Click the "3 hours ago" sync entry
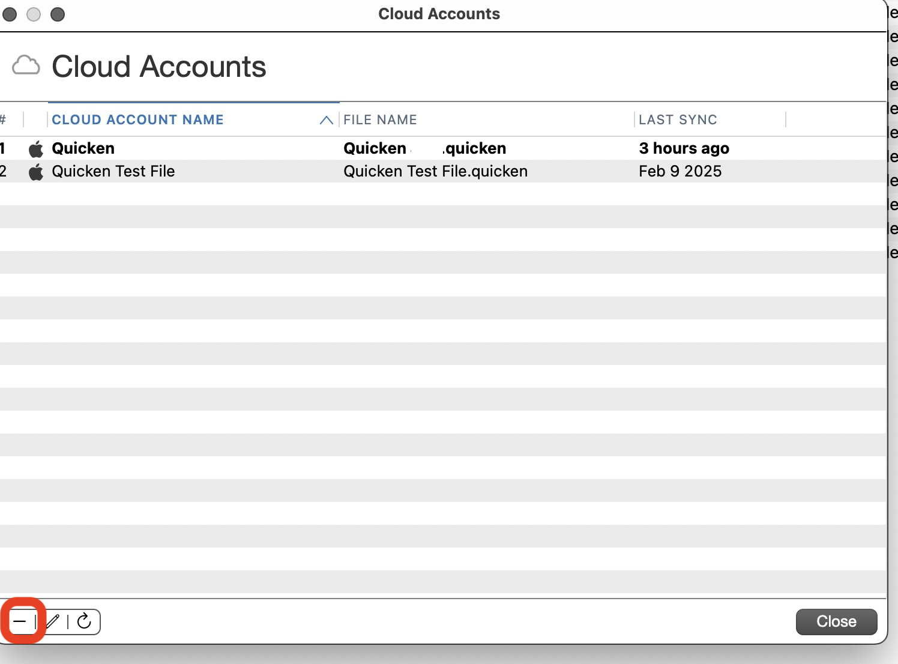This screenshot has width=898, height=664. [684, 149]
